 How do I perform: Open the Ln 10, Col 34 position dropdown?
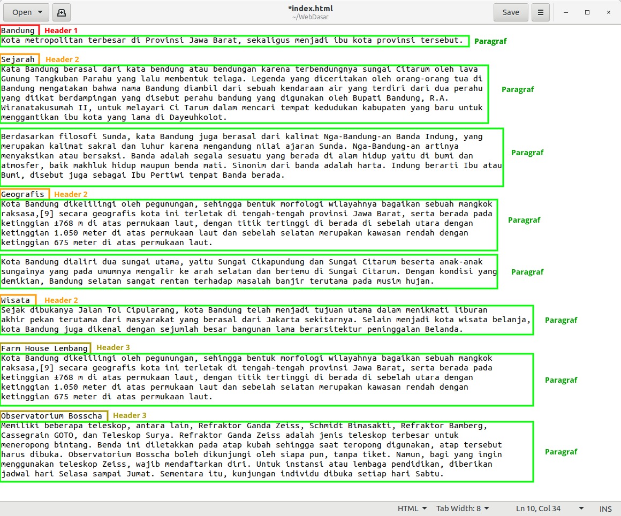click(549, 509)
